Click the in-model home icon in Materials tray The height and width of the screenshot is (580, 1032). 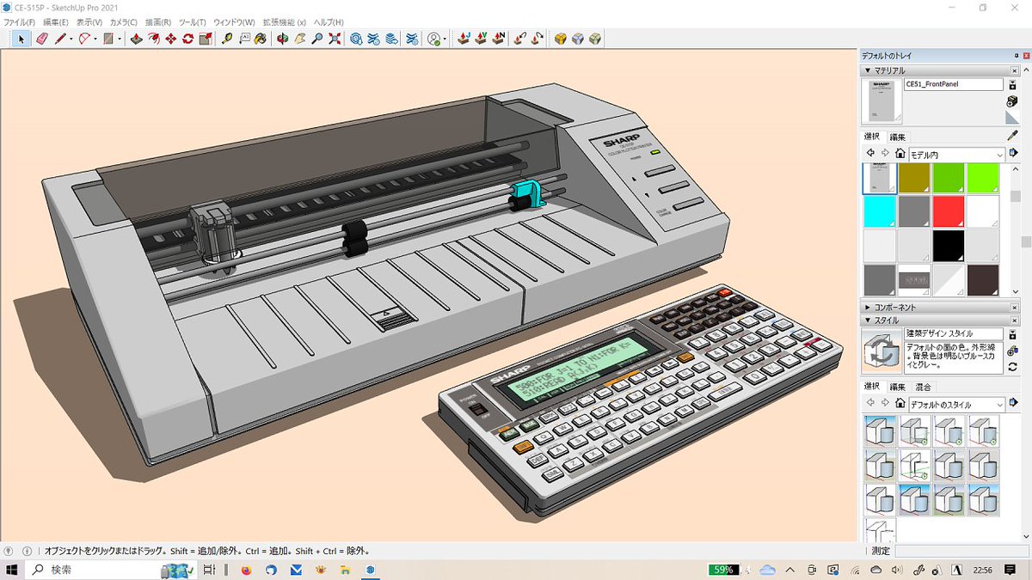point(901,154)
